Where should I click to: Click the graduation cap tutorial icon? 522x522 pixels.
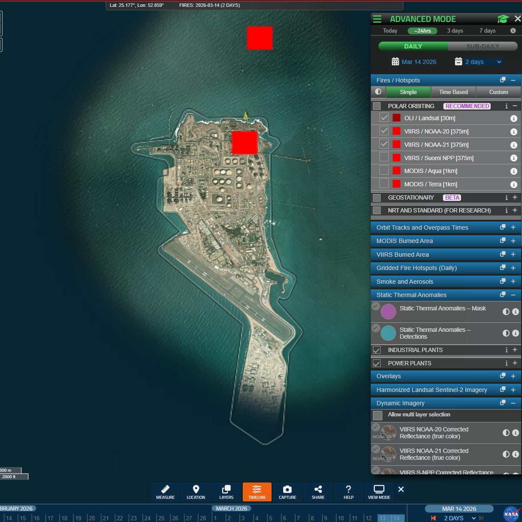pos(503,19)
